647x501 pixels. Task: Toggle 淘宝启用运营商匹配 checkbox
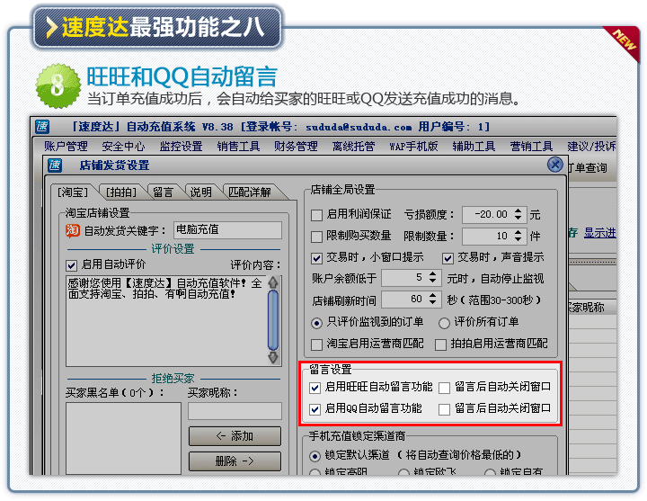point(316,344)
